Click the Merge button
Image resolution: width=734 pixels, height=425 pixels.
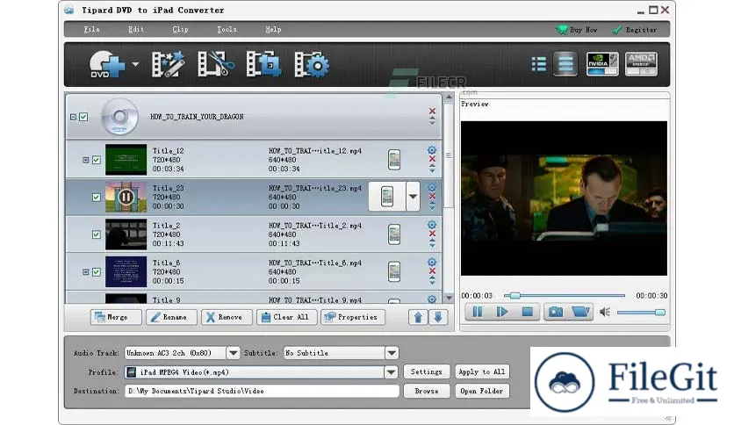(x=116, y=317)
